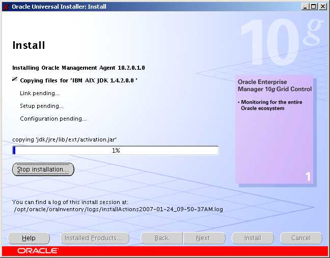Minimize the Oracle Universal Installer window
This screenshot has height=258, width=330.
pyautogui.click(x=305, y=6)
